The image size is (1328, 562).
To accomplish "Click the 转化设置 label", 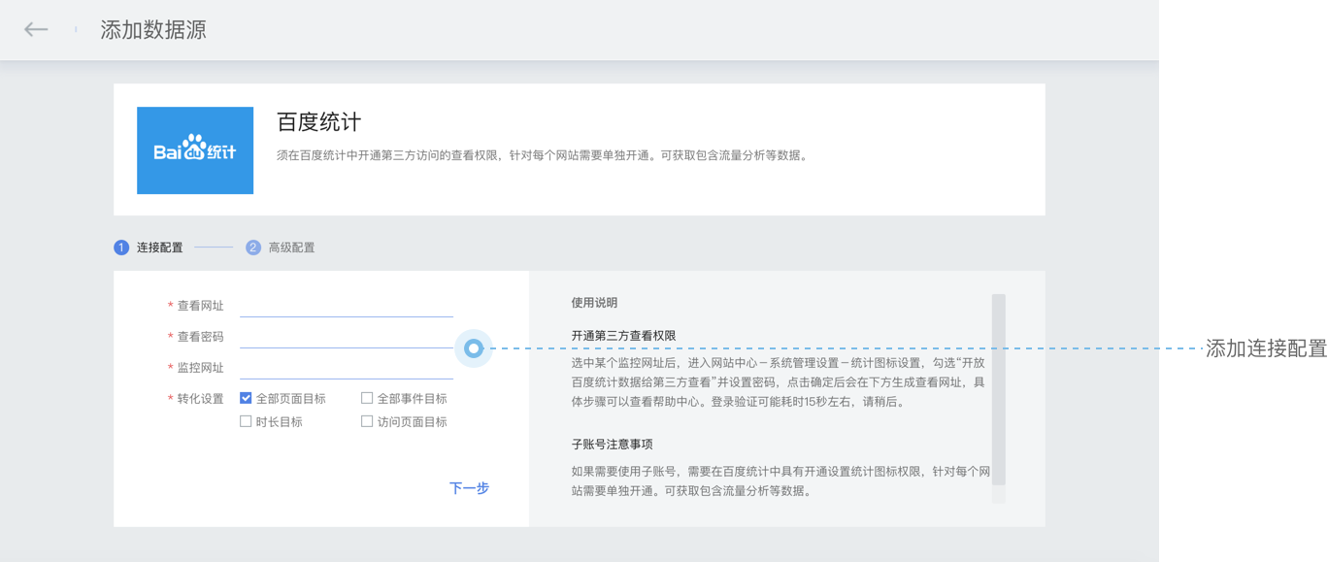I will [x=200, y=399].
